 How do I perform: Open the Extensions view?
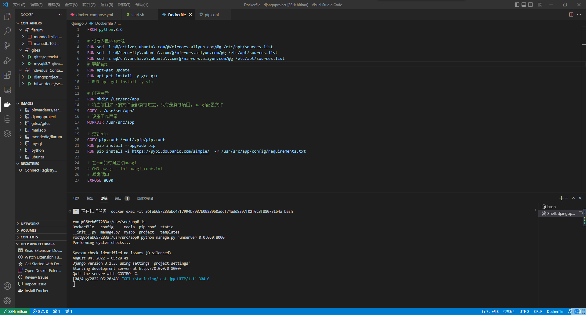click(x=7, y=75)
